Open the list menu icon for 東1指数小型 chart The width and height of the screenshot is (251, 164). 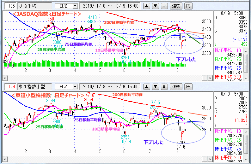click(164, 86)
